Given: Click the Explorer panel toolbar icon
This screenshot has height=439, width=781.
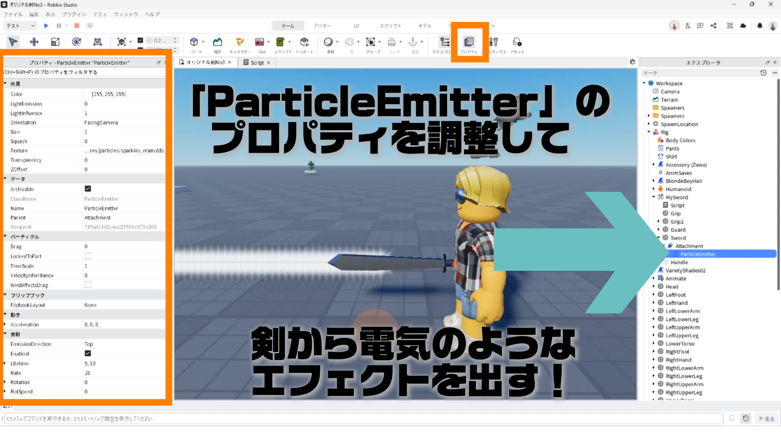Looking at the screenshot, I should [x=444, y=42].
